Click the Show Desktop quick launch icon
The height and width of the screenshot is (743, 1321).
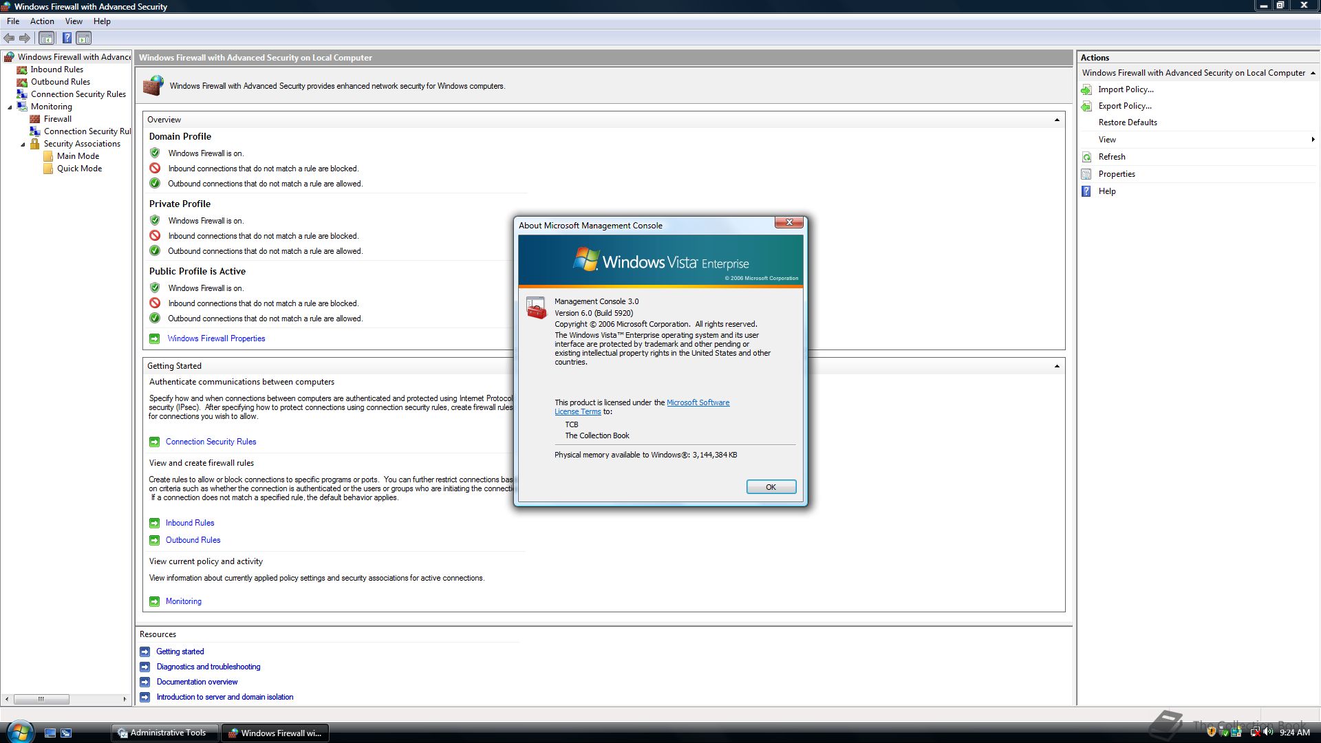click(50, 733)
